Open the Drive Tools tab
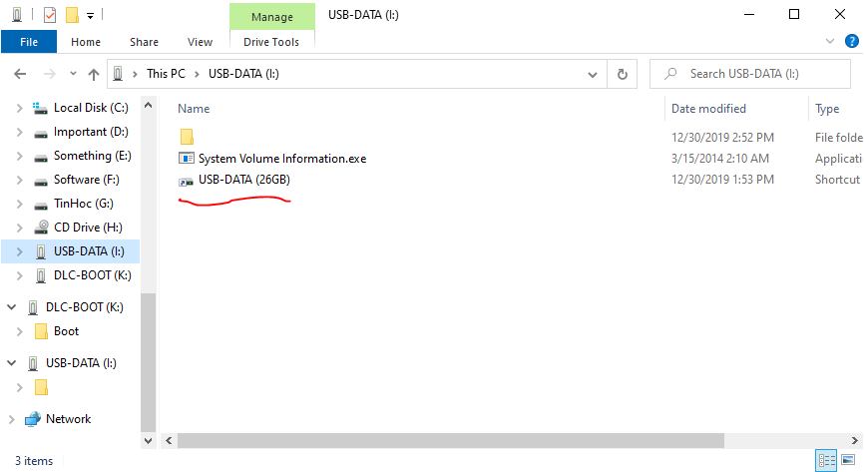 click(271, 42)
